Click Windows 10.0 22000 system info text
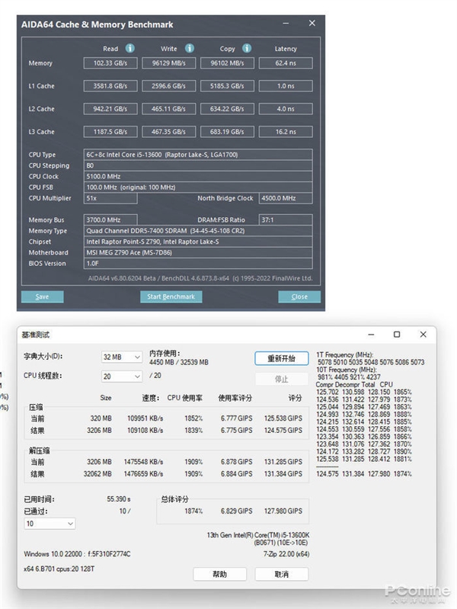Viewport: 457px width, 609px height. click(77, 554)
